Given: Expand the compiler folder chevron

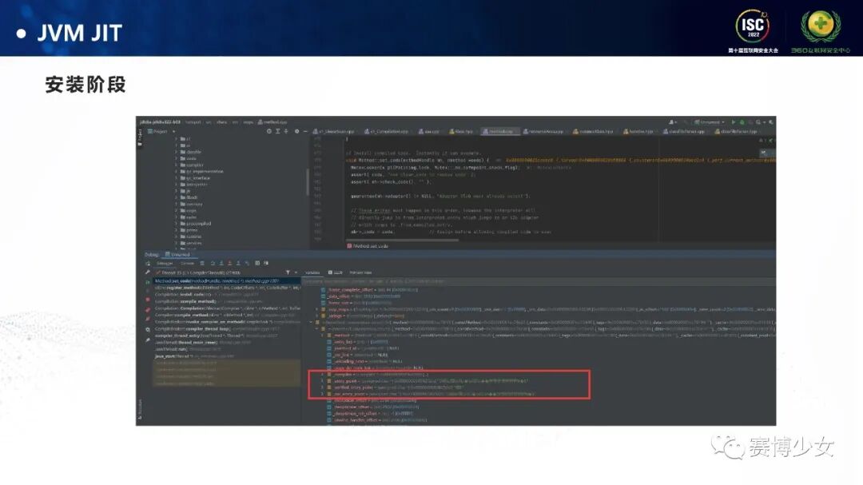Looking at the screenshot, I should point(176,165).
